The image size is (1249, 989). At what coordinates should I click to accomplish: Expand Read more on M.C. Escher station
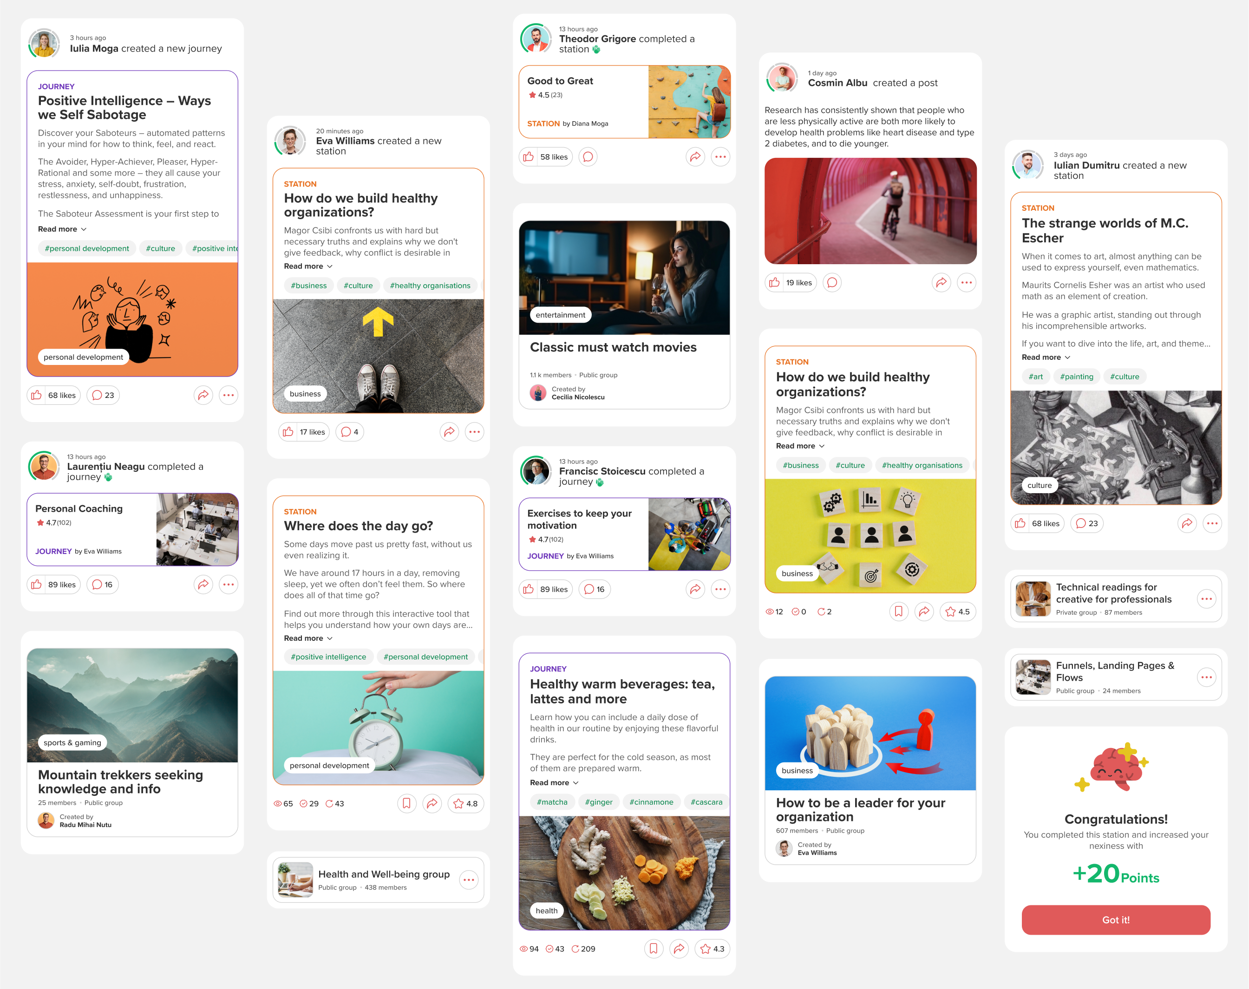[1046, 357]
